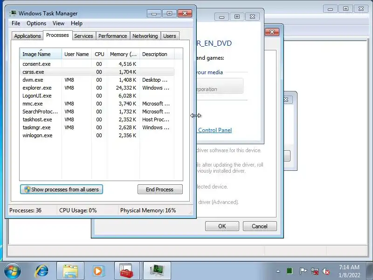Close the driver properties dialog
The width and height of the screenshot is (373, 280).
pyautogui.click(x=272, y=32)
